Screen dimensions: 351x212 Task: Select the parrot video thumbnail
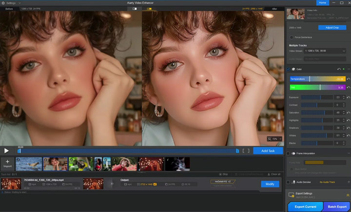coord(81,164)
